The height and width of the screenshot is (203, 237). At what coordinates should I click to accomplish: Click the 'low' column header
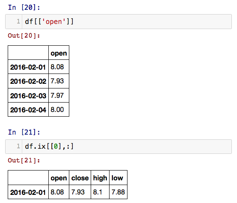point(118,178)
